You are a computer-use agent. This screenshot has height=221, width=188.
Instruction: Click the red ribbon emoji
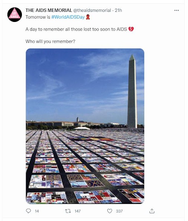pyautogui.click(x=88, y=17)
